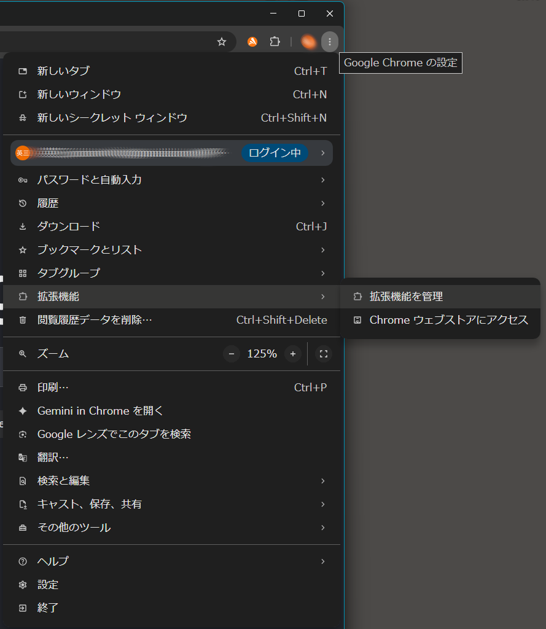Screen dimensions: 546x629
Task: Expand the ヘルプ submenu arrow
Action: click(x=323, y=561)
